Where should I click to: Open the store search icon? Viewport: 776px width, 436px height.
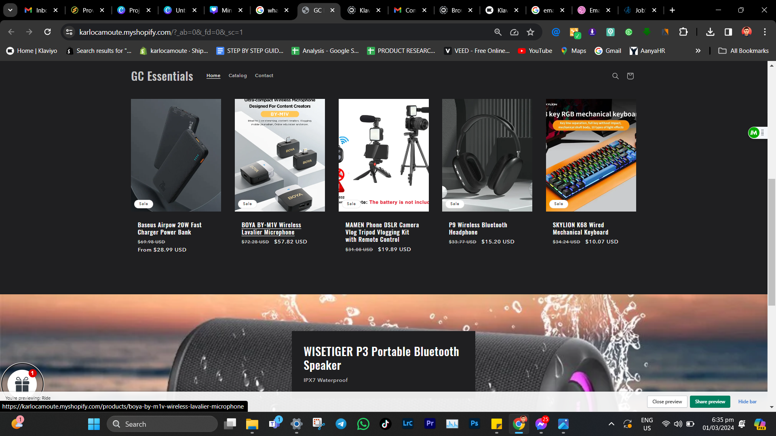(x=615, y=76)
